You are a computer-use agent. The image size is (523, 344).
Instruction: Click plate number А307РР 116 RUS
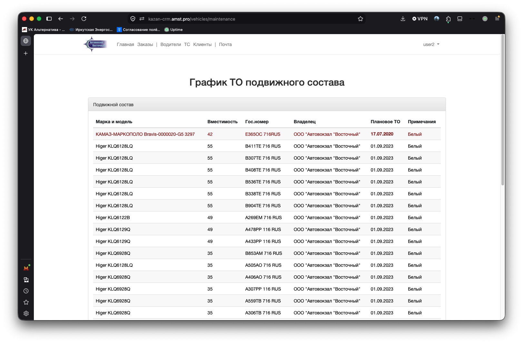tap(263, 289)
